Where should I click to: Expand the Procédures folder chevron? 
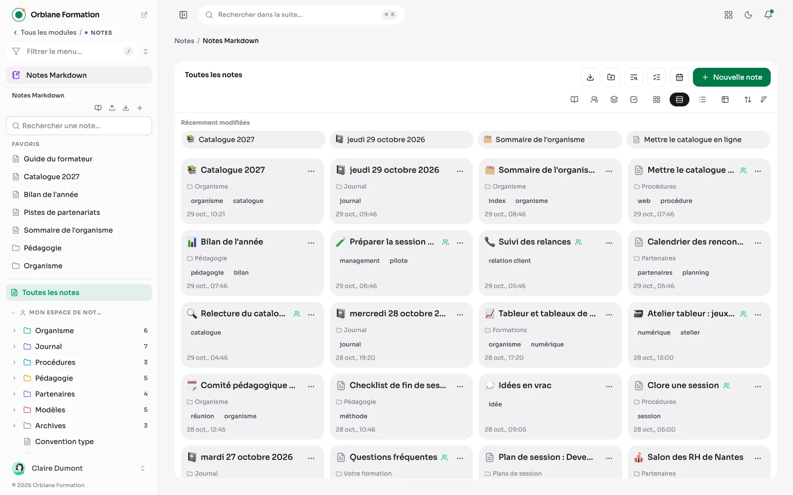click(14, 362)
